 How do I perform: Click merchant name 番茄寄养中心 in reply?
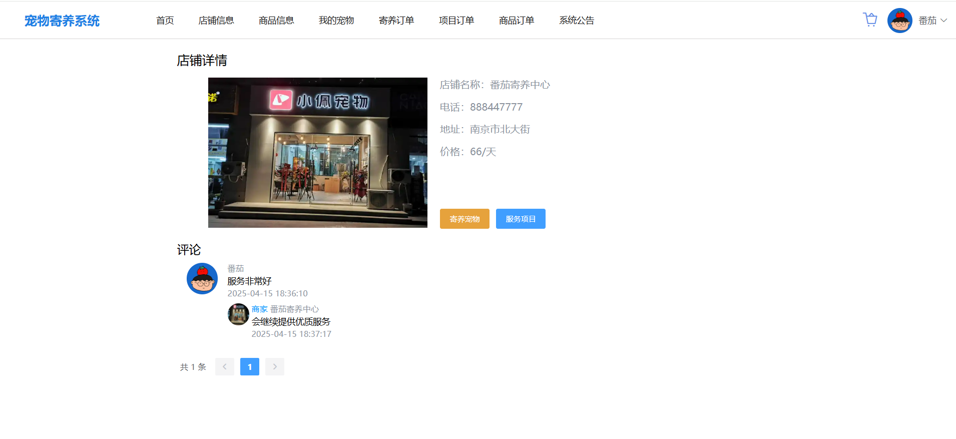295,309
